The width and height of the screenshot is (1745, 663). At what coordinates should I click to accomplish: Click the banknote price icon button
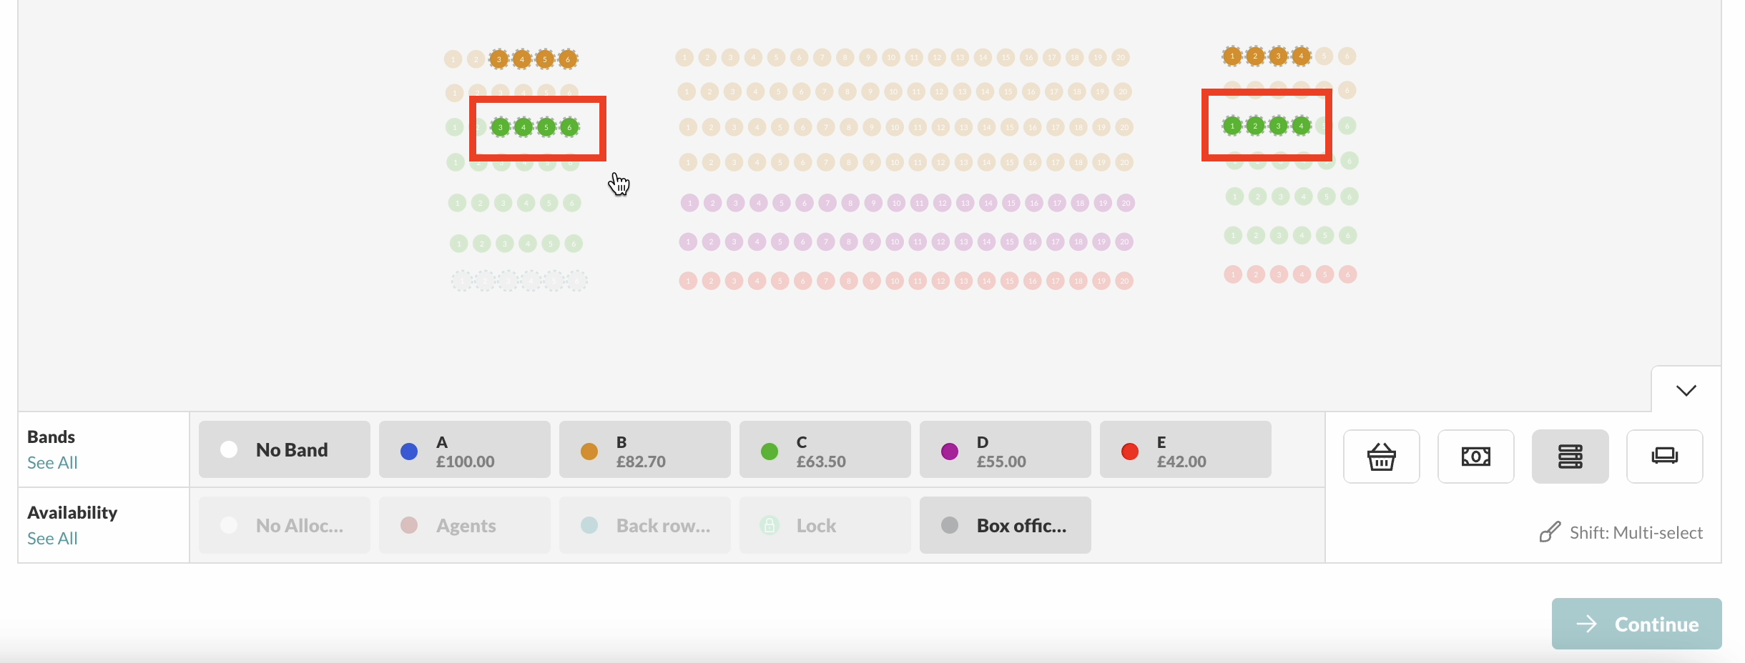(x=1475, y=457)
